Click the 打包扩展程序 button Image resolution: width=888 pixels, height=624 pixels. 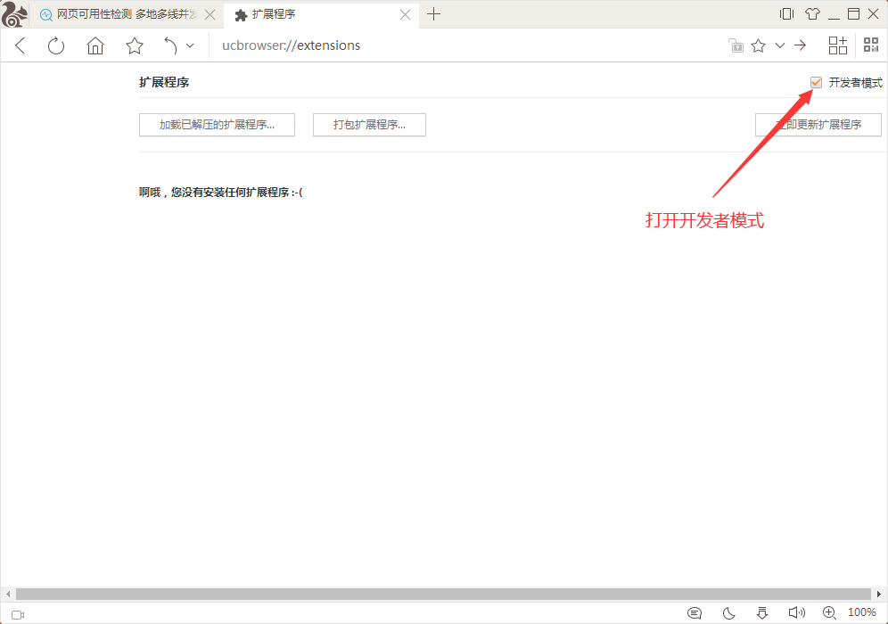[369, 125]
